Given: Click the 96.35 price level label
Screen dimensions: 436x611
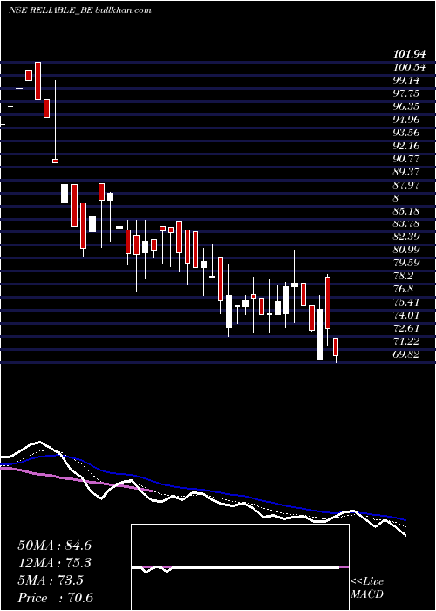Looking at the screenshot, I should coord(406,106).
